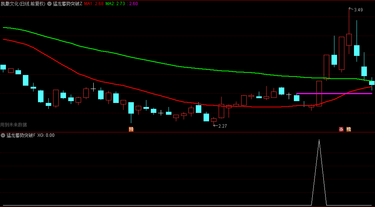Click the 猛龙蓄势突破F sub-indicator name
This screenshot has height=207, width=375.
click(x=21, y=135)
